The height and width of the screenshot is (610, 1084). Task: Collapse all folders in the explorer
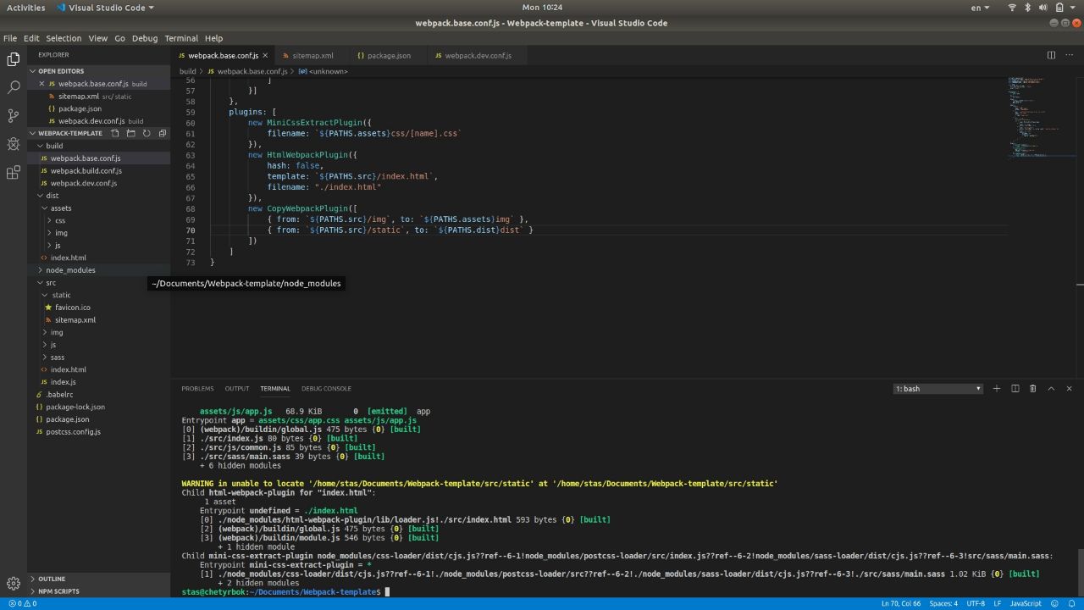[163, 133]
